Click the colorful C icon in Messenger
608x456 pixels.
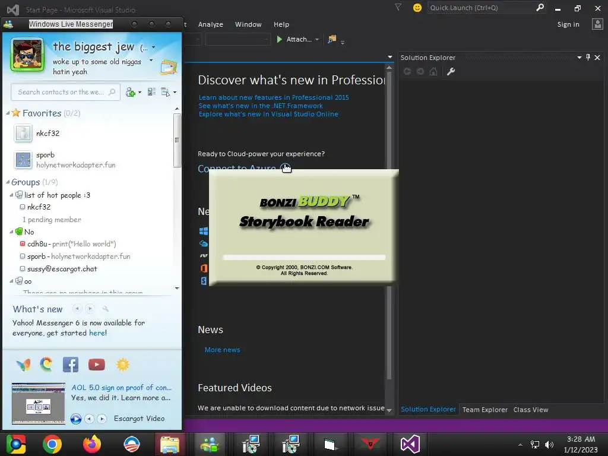(46, 364)
